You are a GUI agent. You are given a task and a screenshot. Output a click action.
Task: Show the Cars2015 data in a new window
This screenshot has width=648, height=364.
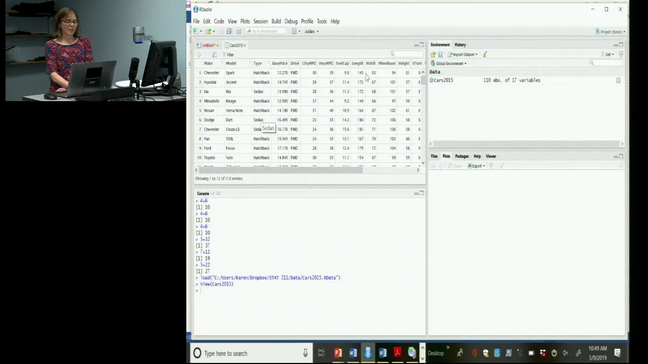[x=214, y=55]
